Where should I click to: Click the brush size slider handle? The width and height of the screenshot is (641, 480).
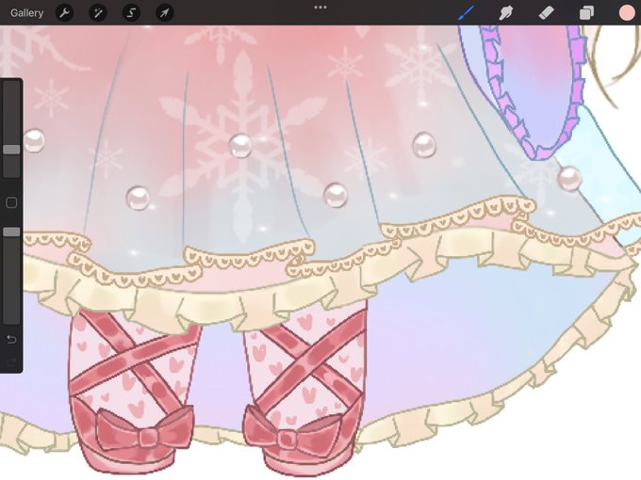(11, 150)
